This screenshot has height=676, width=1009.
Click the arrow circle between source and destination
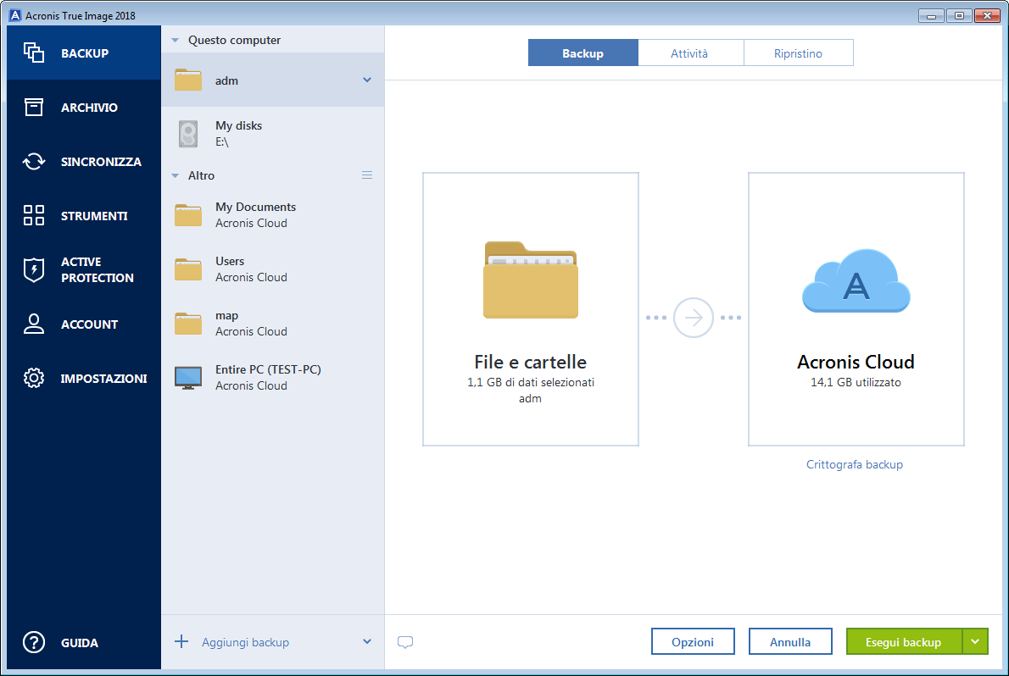pos(693,317)
